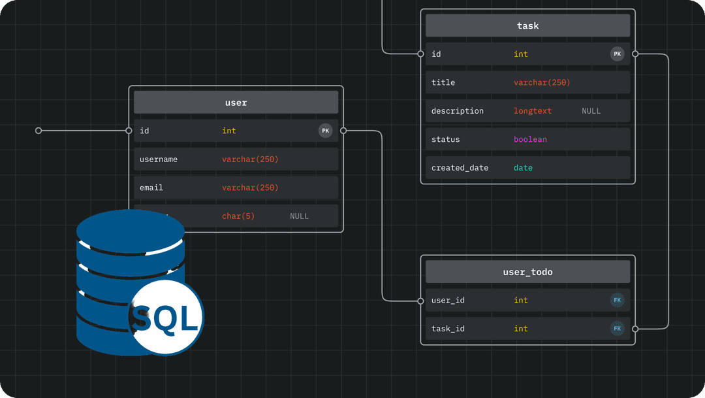Screen dimensions: 705x398
Task: Click the PK badge in user table
Action: coord(326,131)
